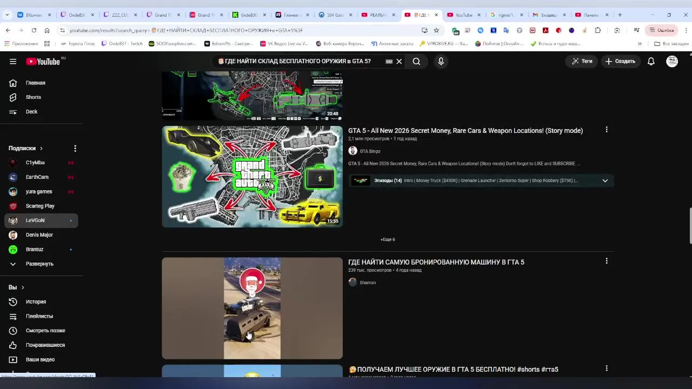Open 'ПОЛУЧАЕМ ЛУЧШЕЕ ОРУЖИЕ' video title
The height and width of the screenshot is (389, 692).
[453, 370]
